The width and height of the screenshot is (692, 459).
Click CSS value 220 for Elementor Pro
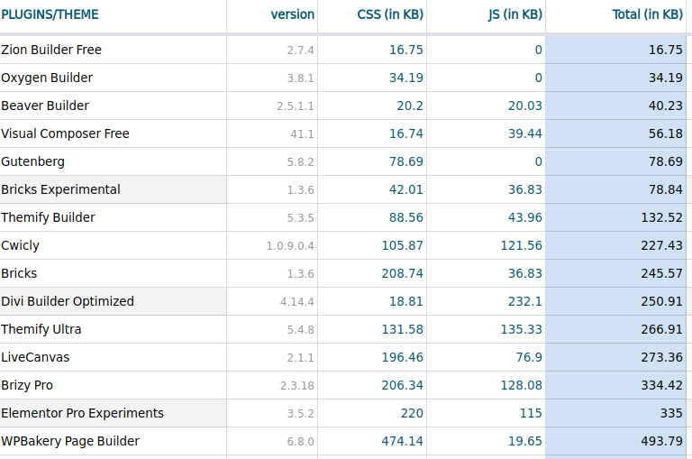tap(412, 413)
